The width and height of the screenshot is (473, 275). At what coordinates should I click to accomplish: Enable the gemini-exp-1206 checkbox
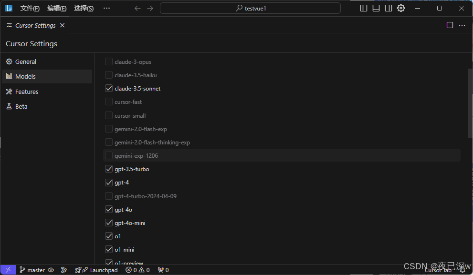(x=109, y=155)
